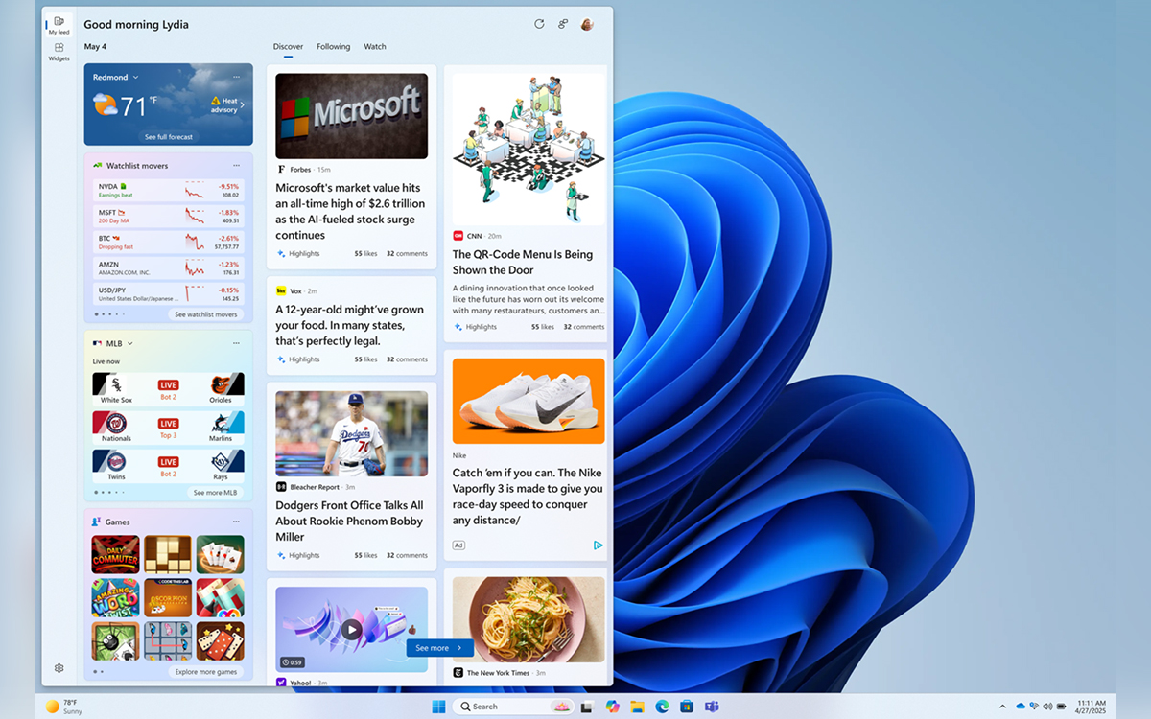Open the Microsoft Edge taskbar icon
This screenshot has width=1151, height=719.
pos(662,706)
